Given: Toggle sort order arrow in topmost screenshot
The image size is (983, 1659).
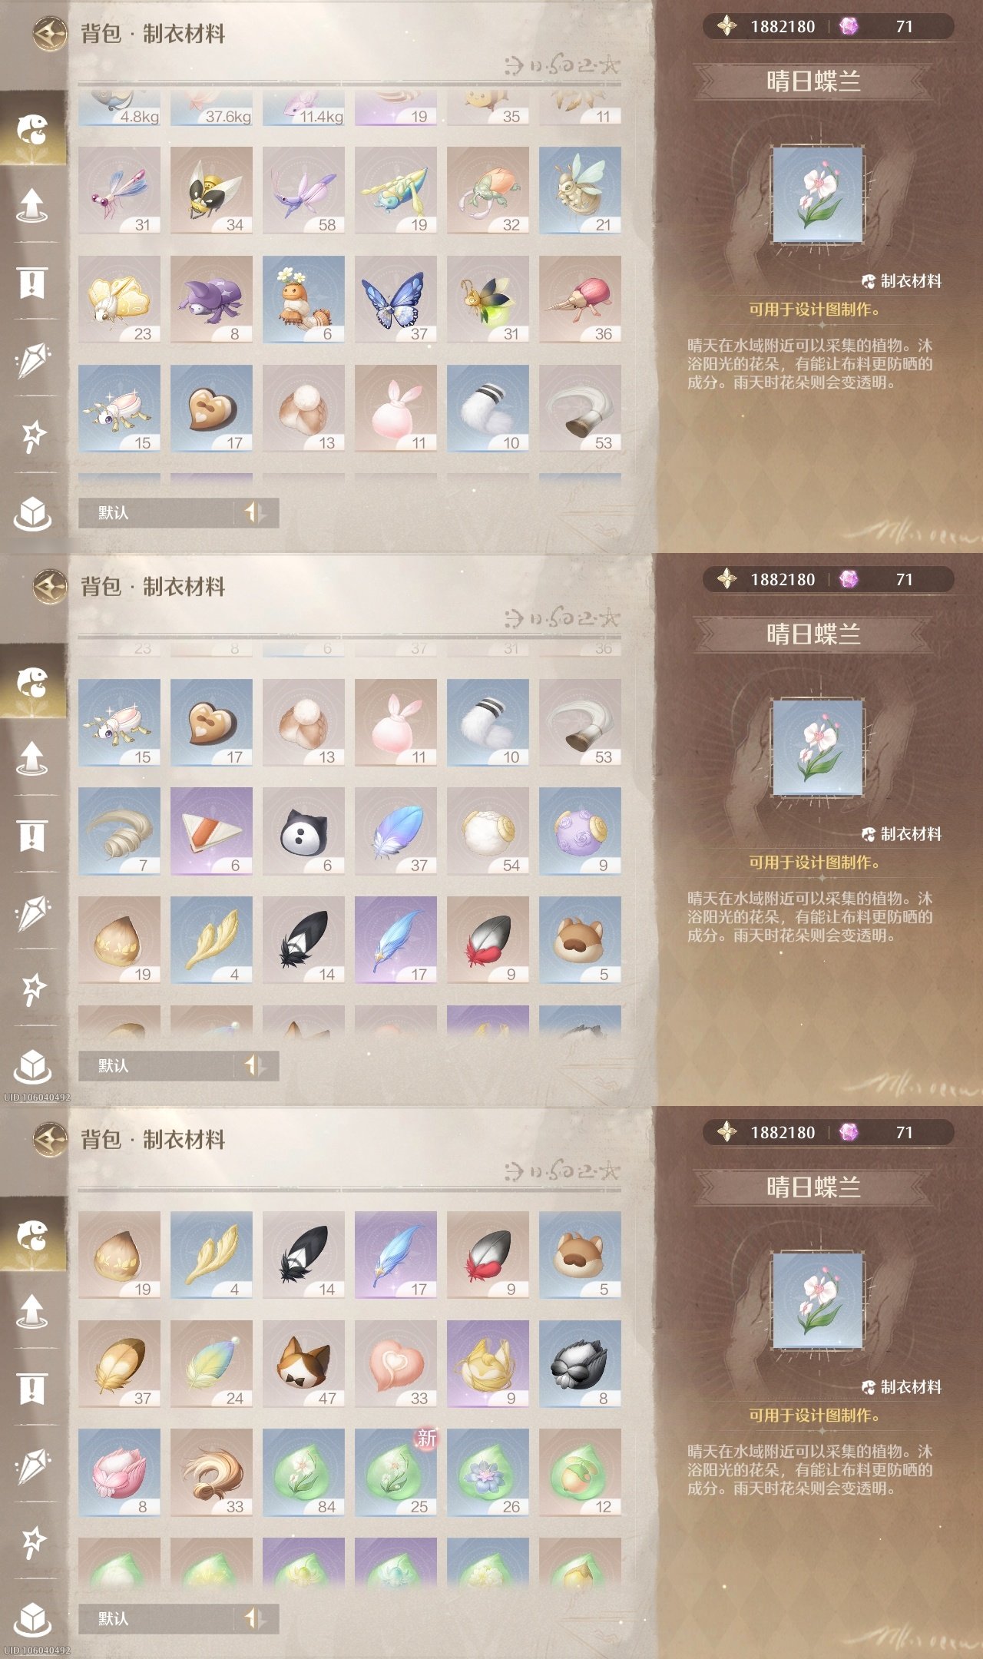Looking at the screenshot, I should click(x=256, y=512).
